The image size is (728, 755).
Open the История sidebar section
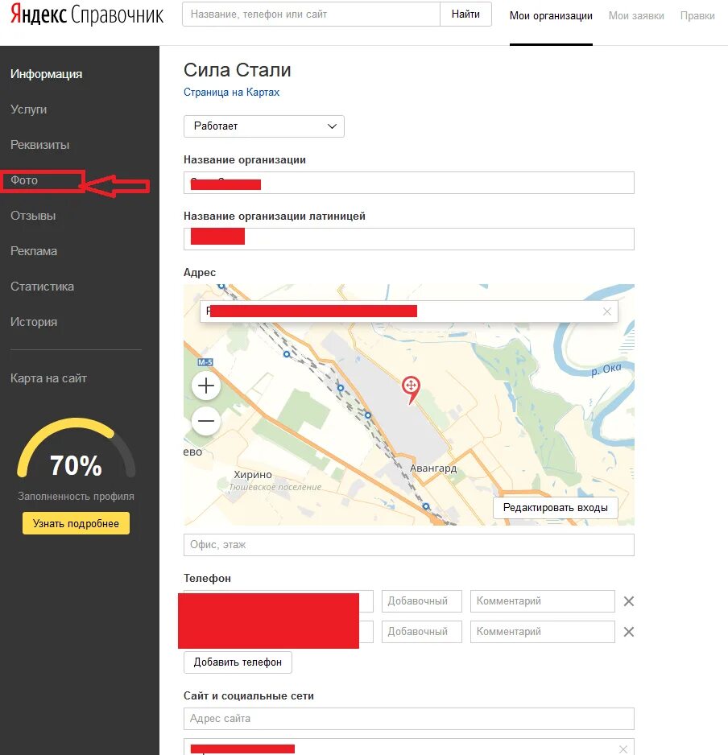(34, 322)
